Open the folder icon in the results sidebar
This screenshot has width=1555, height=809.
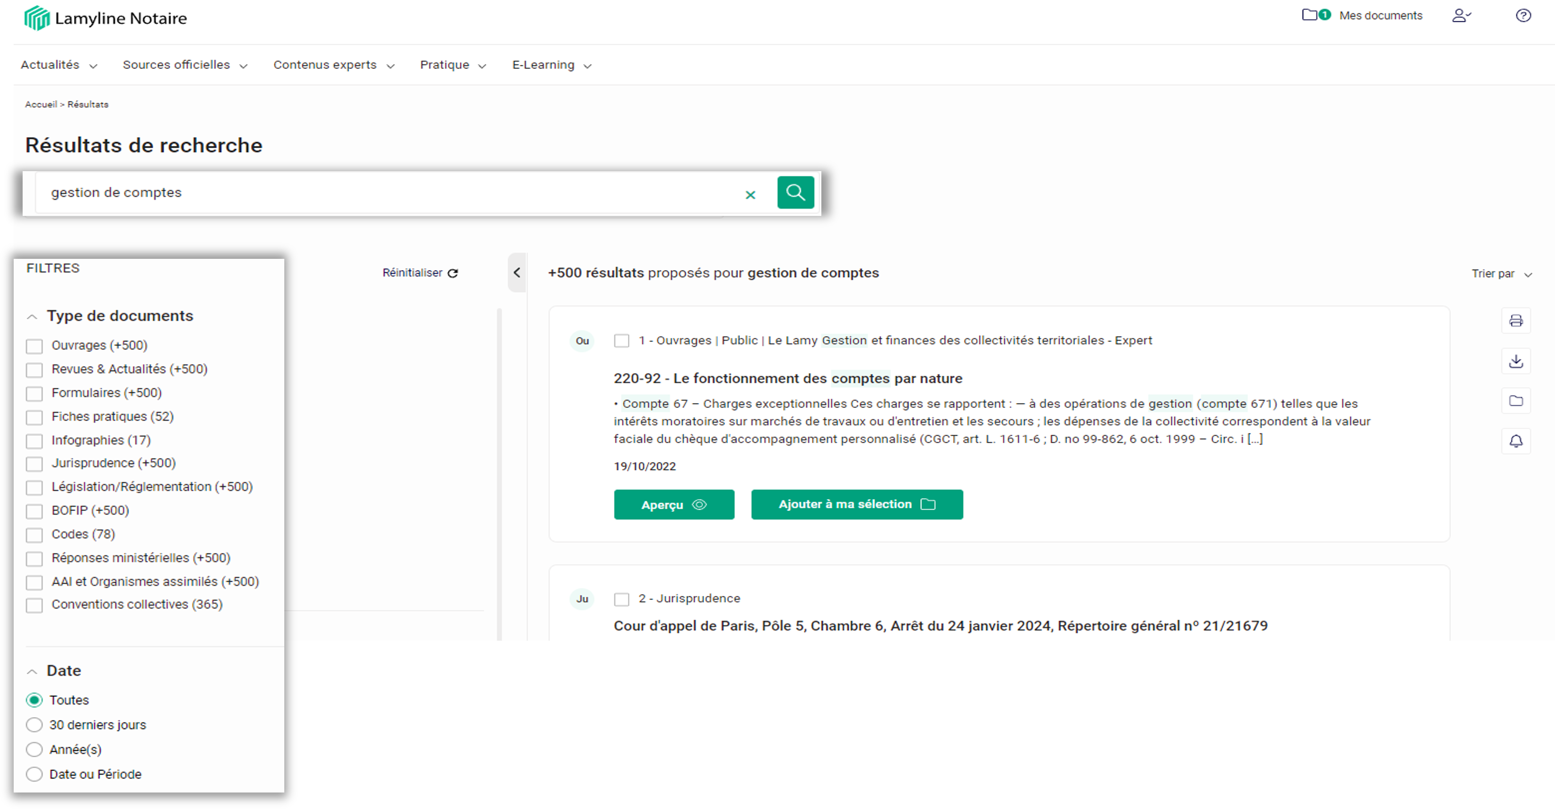click(1516, 400)
